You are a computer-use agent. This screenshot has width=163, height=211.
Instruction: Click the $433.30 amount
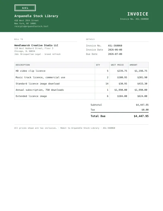(142, 84)
